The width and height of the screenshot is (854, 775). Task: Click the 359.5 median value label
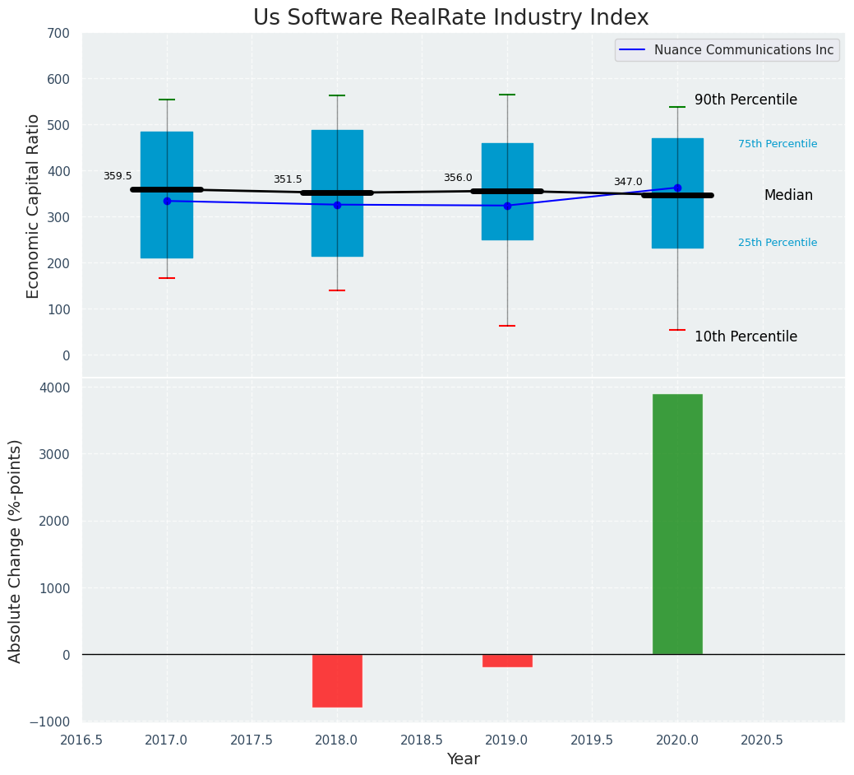(x=118, y=176)
